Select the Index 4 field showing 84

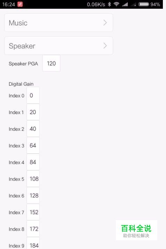(33, 162)
